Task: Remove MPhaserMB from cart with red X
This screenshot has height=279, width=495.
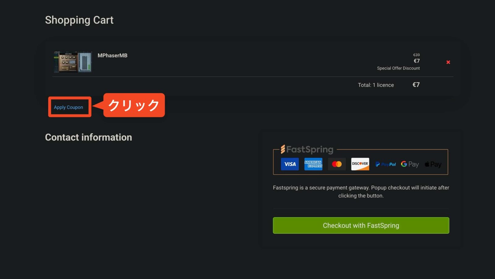Action: coord(448,62)
